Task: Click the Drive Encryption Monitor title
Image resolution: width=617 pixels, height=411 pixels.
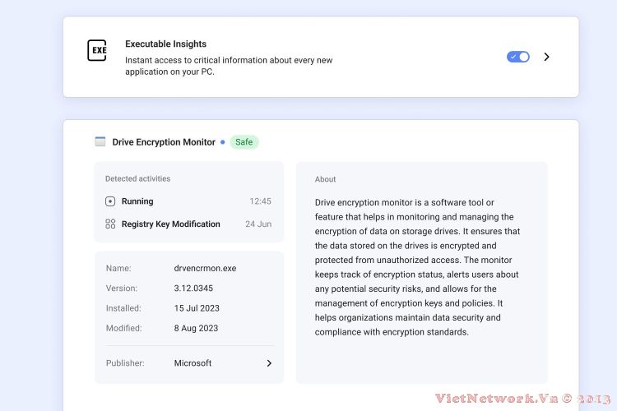Action: [x=164, y=142]
